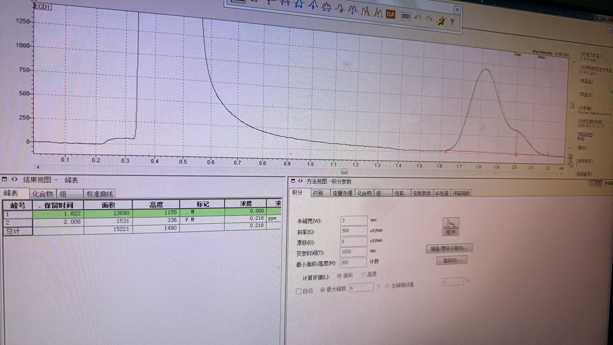Image resolution: width=613 pixels, height=345 pixels.
Task: Click the left scroll arrow under the chromatogram
Action: [x=38, y=167]
